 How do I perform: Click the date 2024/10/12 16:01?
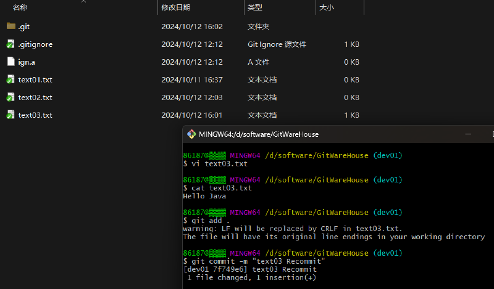(x=191, y=115)
